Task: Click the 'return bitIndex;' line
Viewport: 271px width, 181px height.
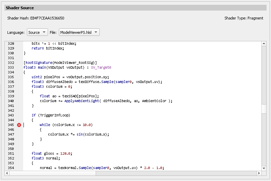Action: 48,48
